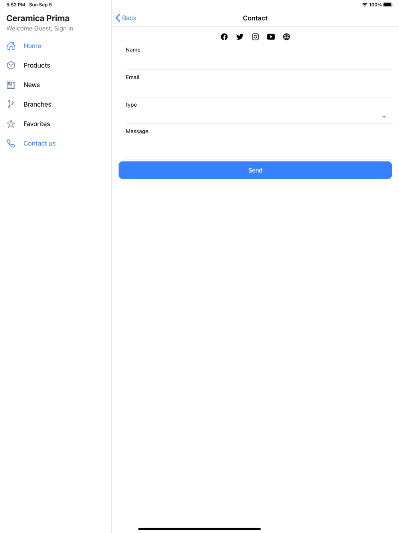Open the Twitter bird icon
This screenshot has height=533, width=399.
point(240,37)
